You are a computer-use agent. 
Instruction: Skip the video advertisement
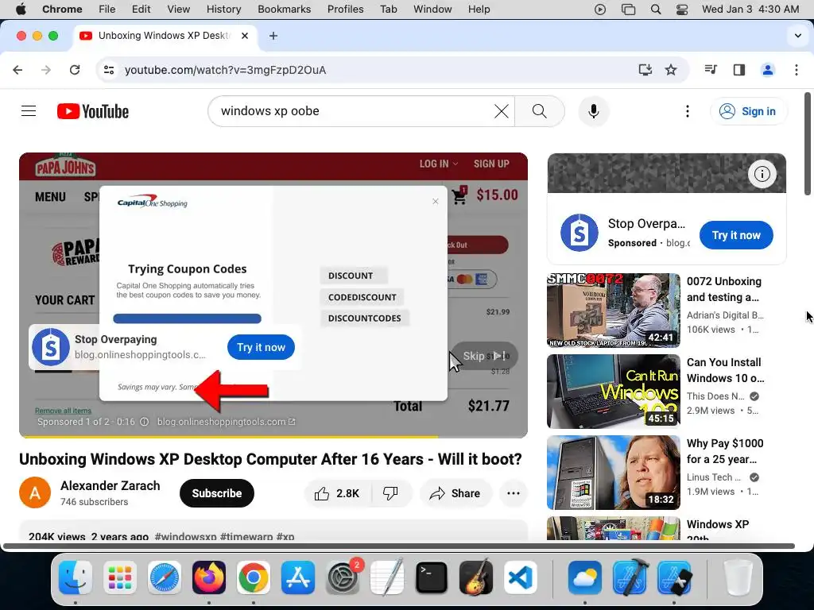click(484, 355)
